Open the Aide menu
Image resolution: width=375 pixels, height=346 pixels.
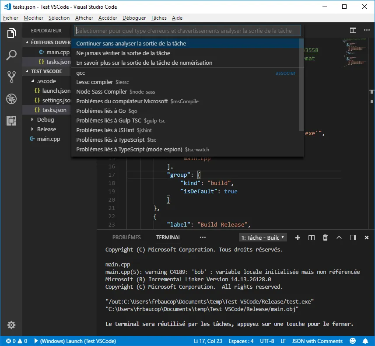click(177, 18)
